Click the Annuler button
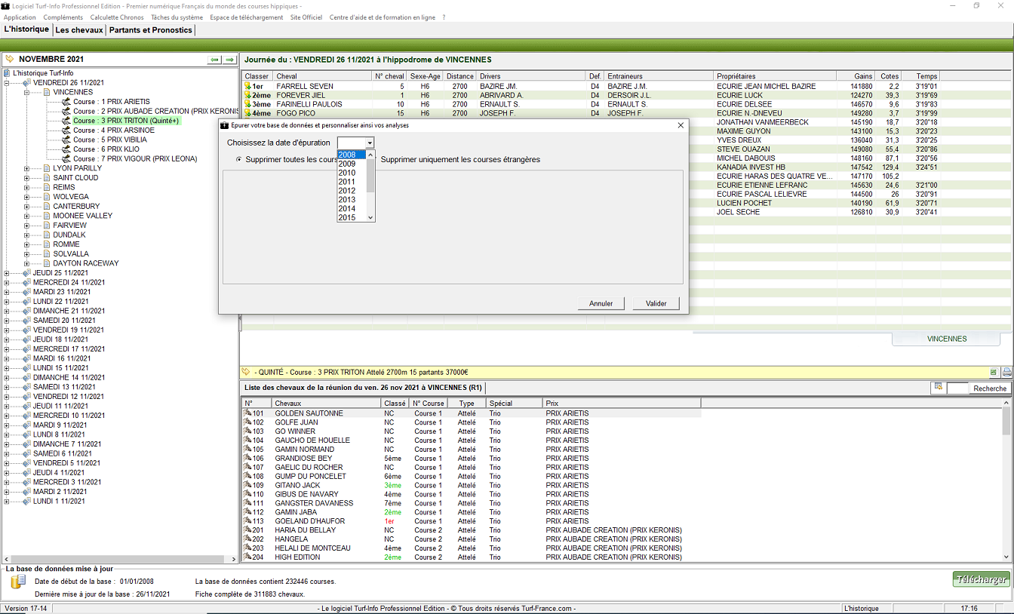 coord(601,303)
